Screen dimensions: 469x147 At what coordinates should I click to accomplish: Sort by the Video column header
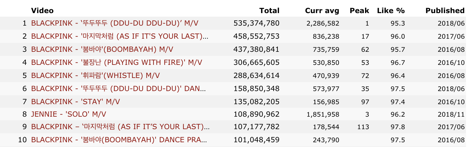[x=42, y=11]
